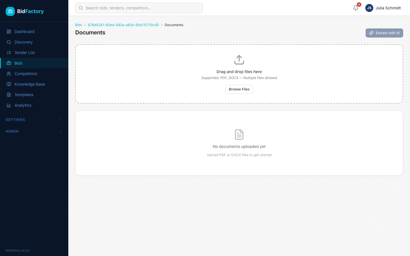Click the BidFactory v0.9.4 version text
This screenshot has width=410, height=256.
18,251
